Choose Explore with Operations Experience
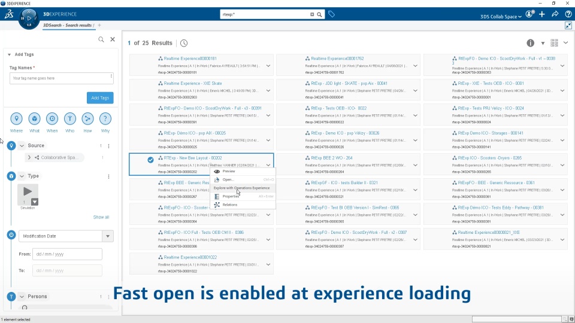The width and height of the screenshot is (575, 323). [x=243, y=188]
